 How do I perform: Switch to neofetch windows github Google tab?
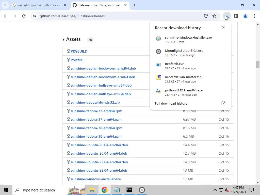click(39, 5)
